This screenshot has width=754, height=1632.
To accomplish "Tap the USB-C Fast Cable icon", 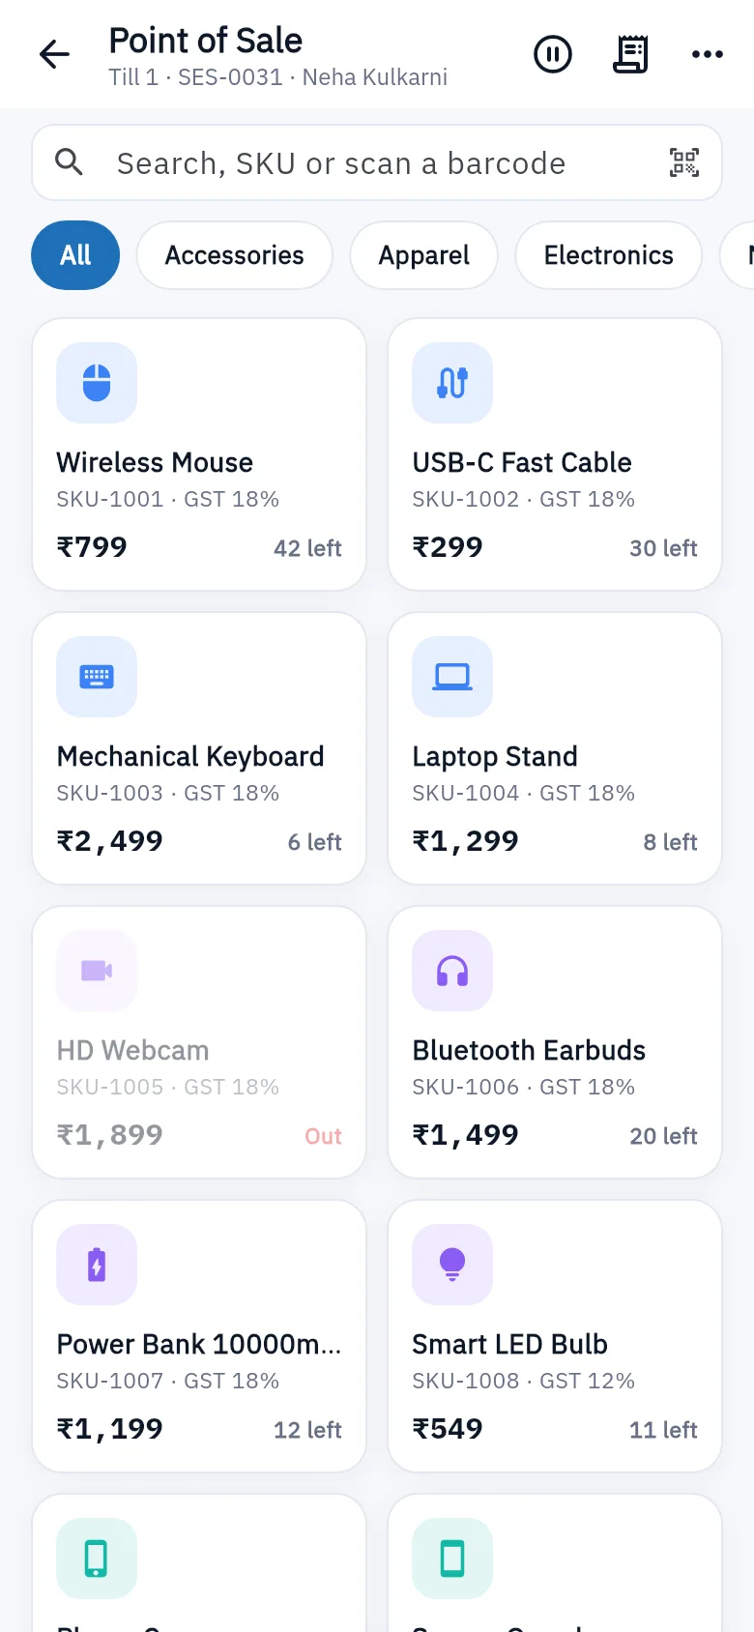I will [452, 383].
